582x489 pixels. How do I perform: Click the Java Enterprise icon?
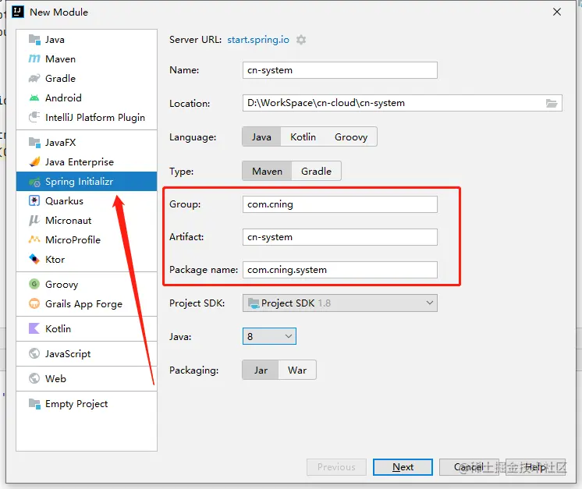click(x=34, y=161)
